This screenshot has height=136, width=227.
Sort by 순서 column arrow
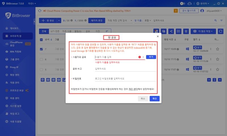(x=51, y=40)
